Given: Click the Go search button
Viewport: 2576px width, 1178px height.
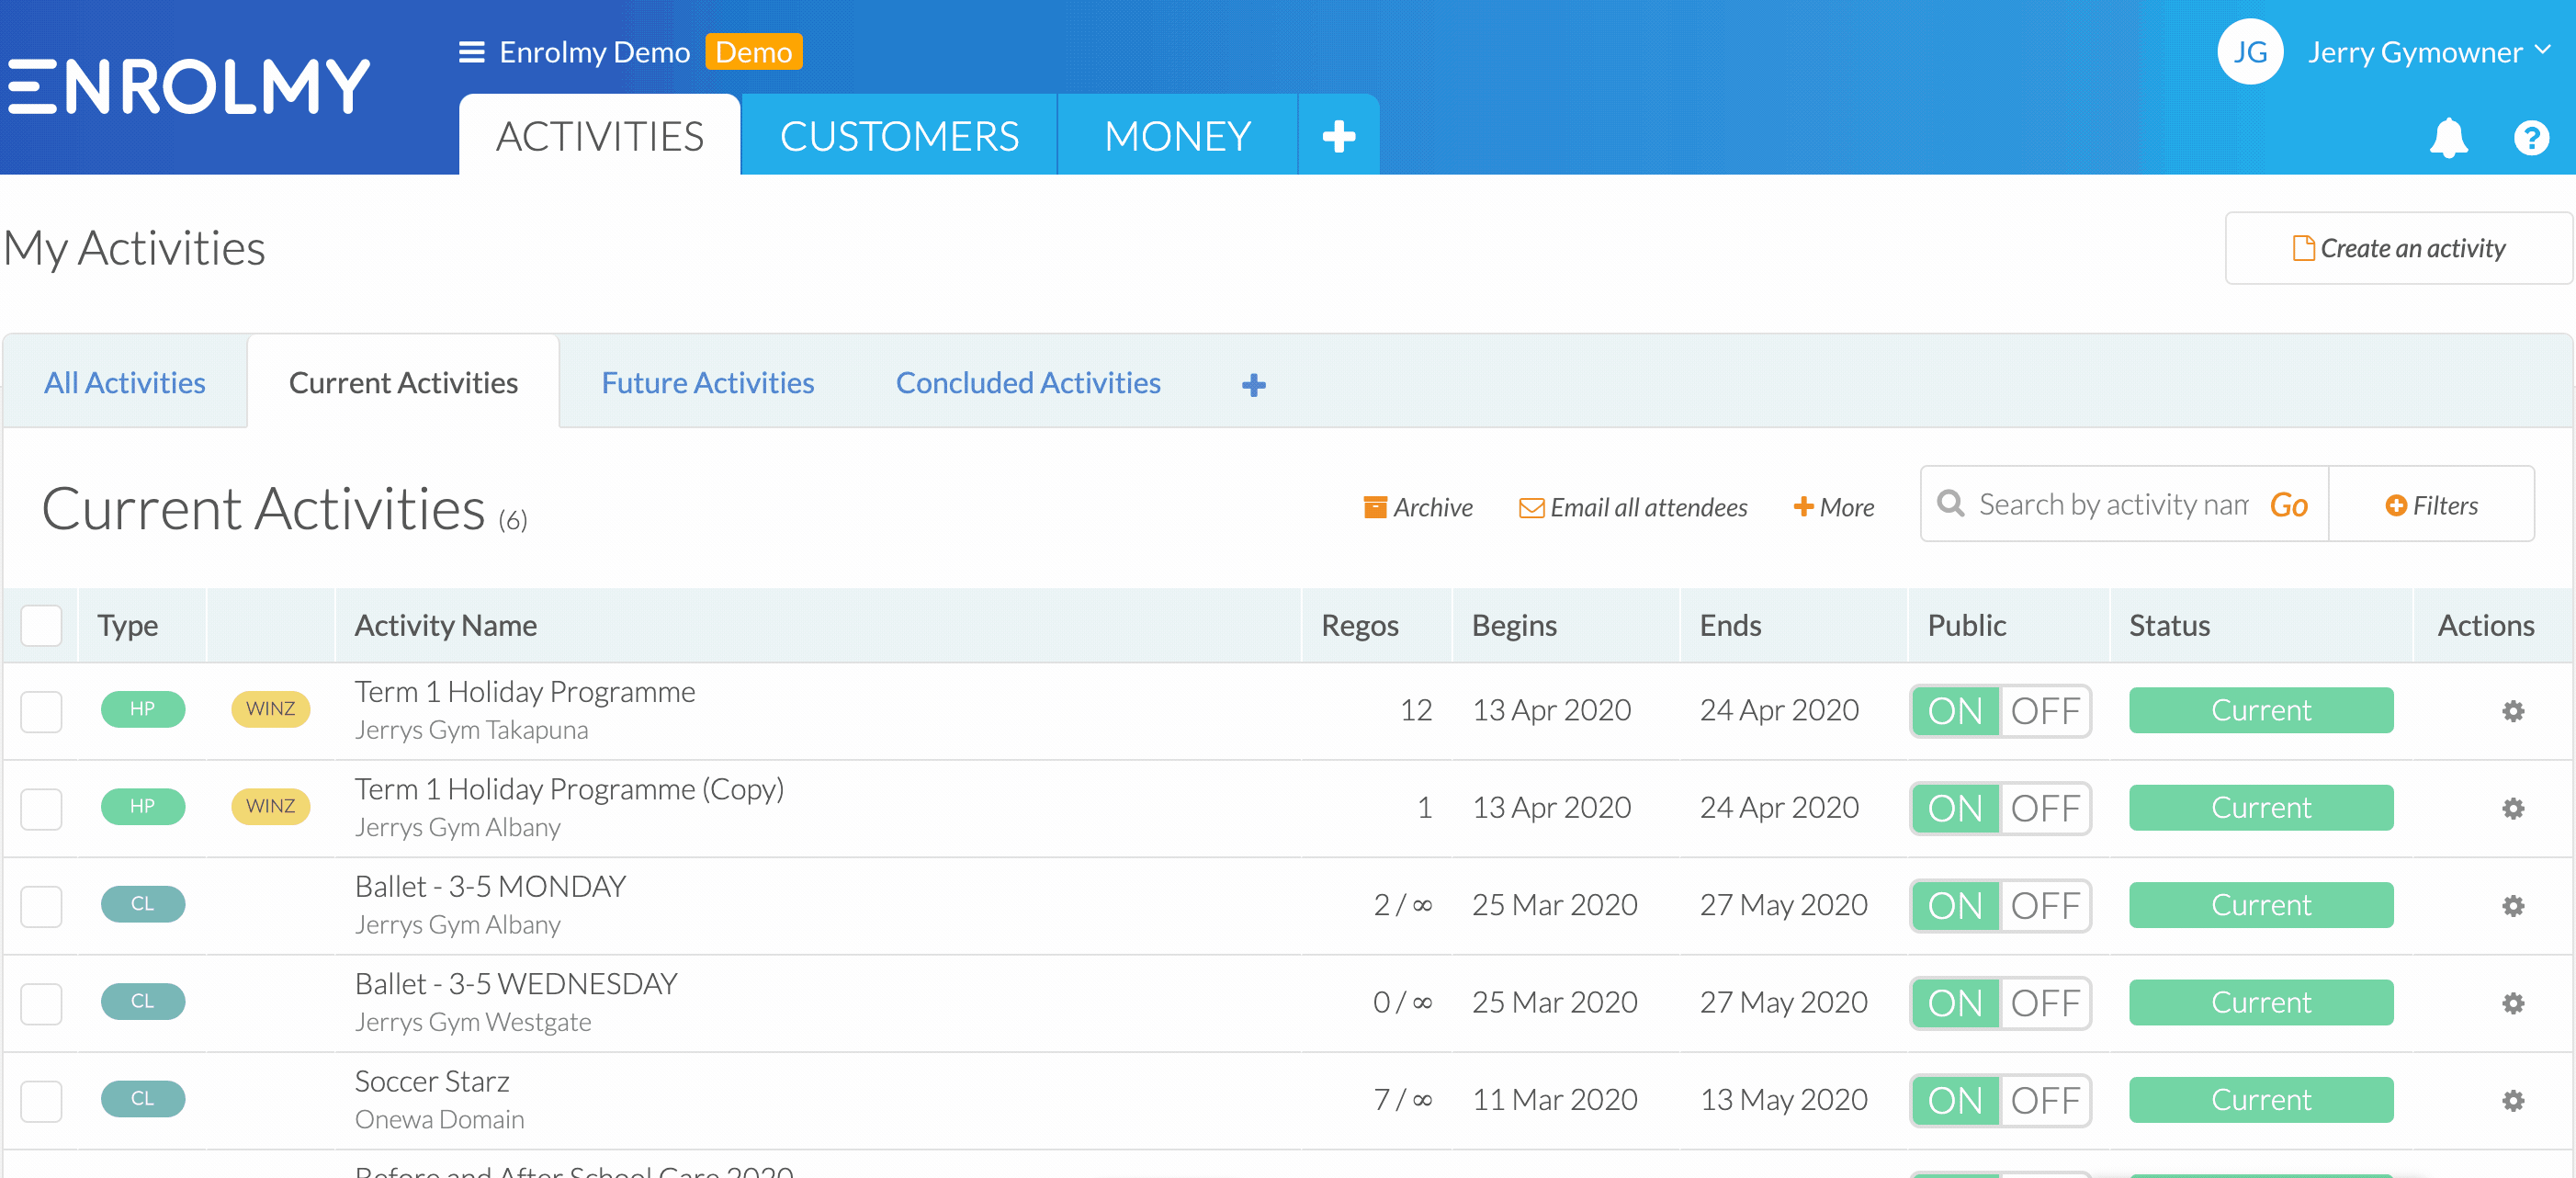Looking at the screenshot, I should 2288,505.
